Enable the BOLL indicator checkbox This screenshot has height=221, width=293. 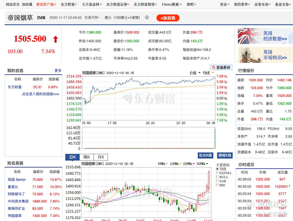click(217, 177)
